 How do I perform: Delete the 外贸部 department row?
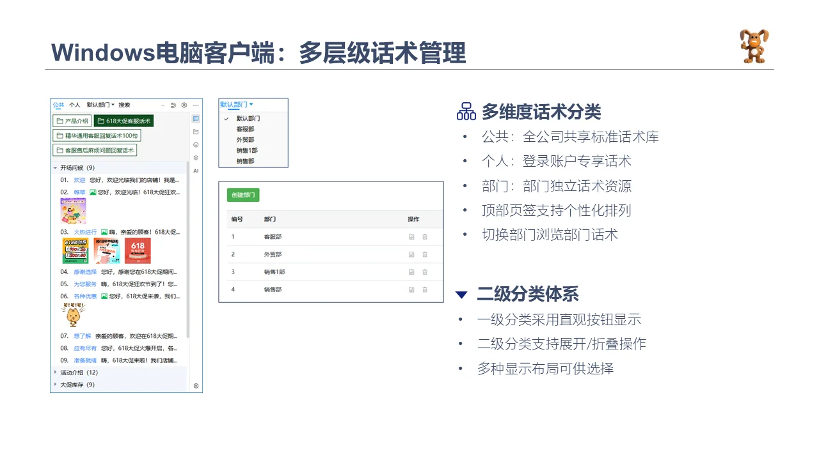click(x=425, y=254)
